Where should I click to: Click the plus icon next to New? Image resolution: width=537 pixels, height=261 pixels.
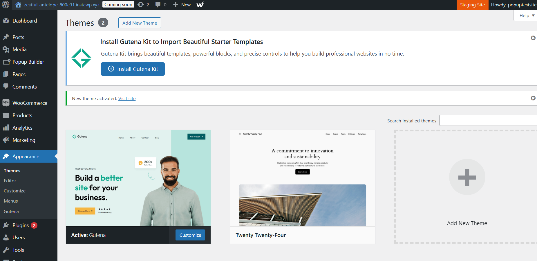(x=176, y=5)
